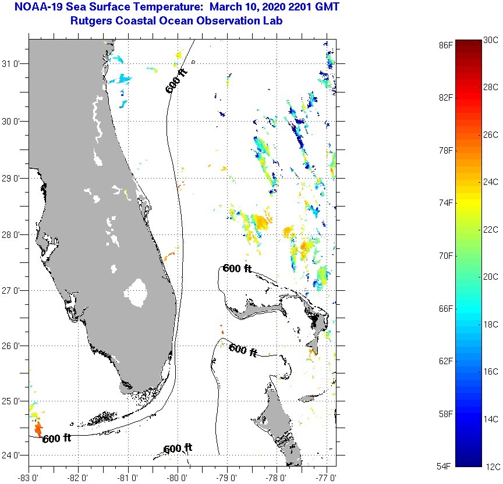503x484 pixels.
Task: Click the rotated 600 ft contour label near 31° latitude
Action: 176,81
